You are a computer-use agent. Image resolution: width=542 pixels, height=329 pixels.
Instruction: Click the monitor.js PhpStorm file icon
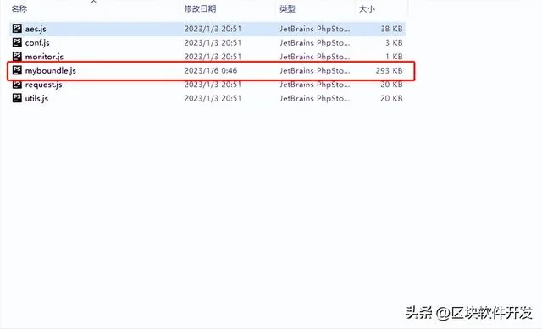coord(17,56)
